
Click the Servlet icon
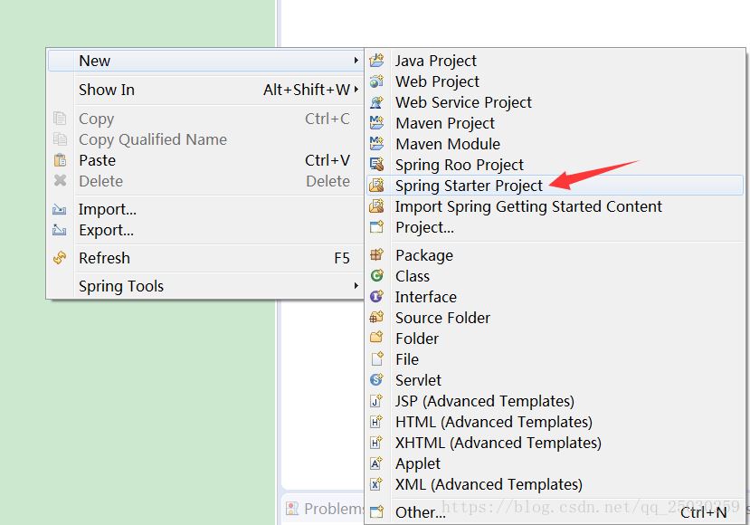[x=377, y=380]
